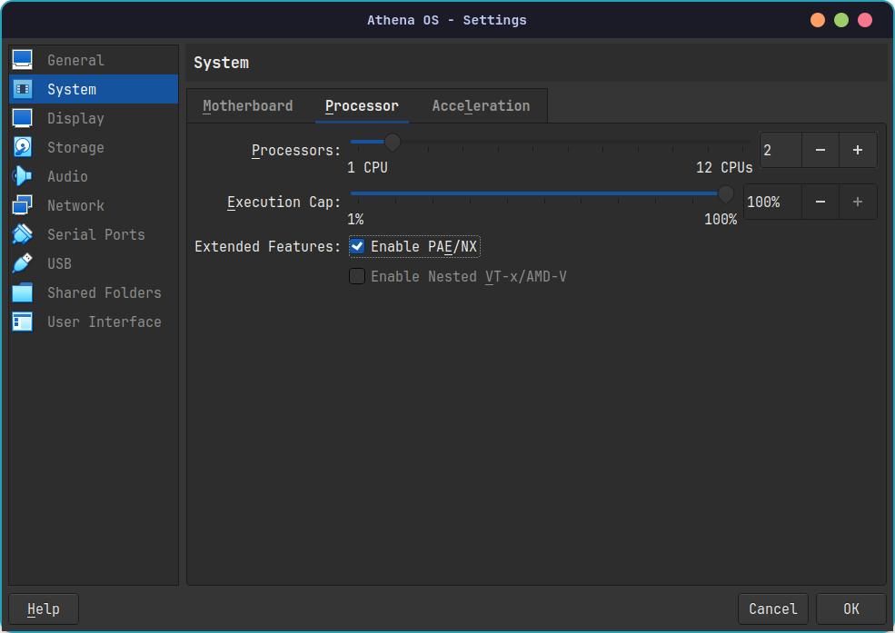Click the Execution Cap slider handle
This screenshot has width=895, height=633.
pos(725,193)
